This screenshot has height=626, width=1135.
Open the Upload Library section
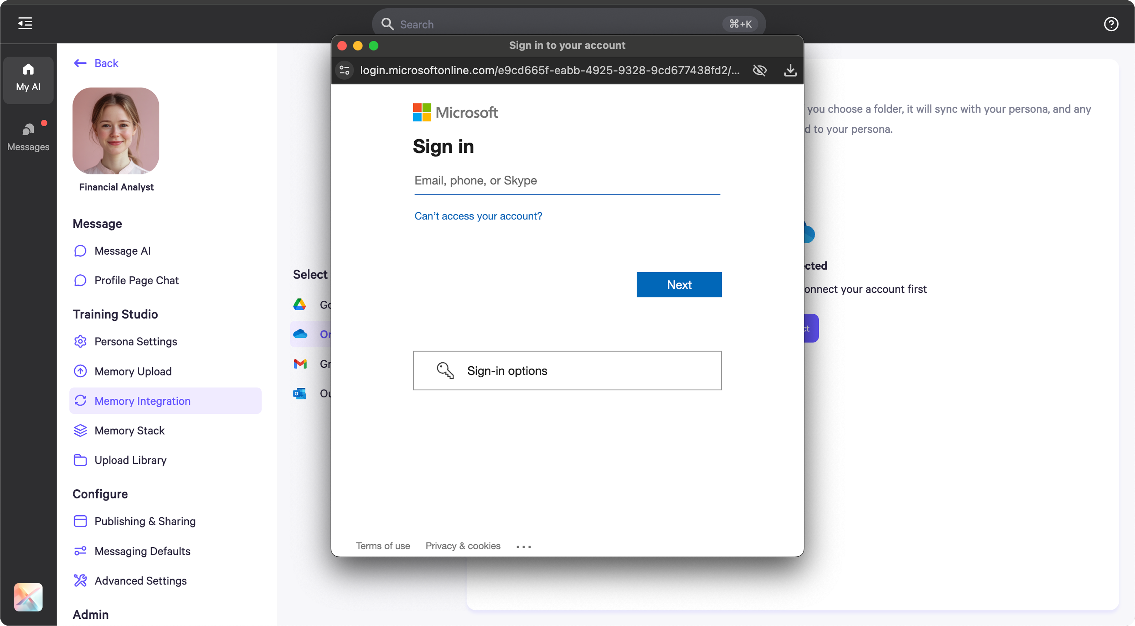(x=130, y=460)
